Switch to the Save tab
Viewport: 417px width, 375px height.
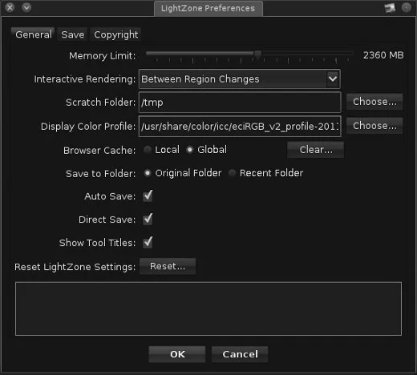72,34
